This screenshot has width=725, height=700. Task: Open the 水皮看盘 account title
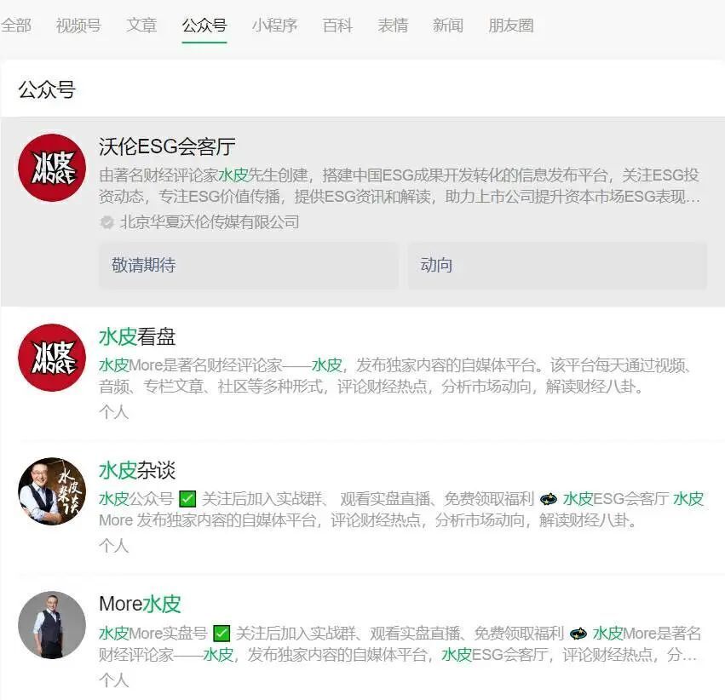(x=137, y=336)
